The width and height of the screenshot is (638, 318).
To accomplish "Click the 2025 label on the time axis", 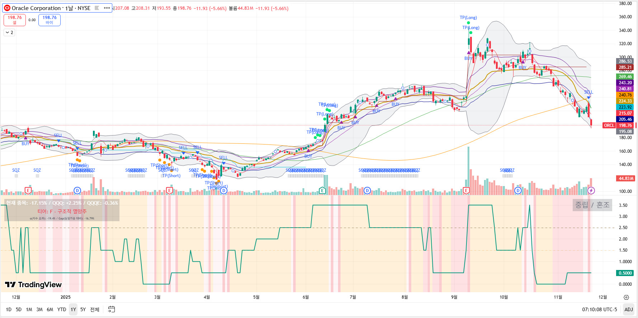I will [x=66, y=297].
